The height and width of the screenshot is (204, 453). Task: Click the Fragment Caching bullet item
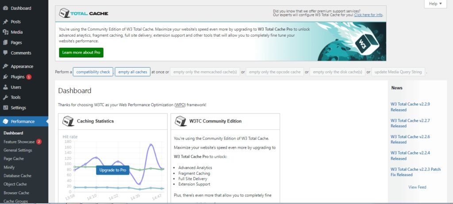194,173
